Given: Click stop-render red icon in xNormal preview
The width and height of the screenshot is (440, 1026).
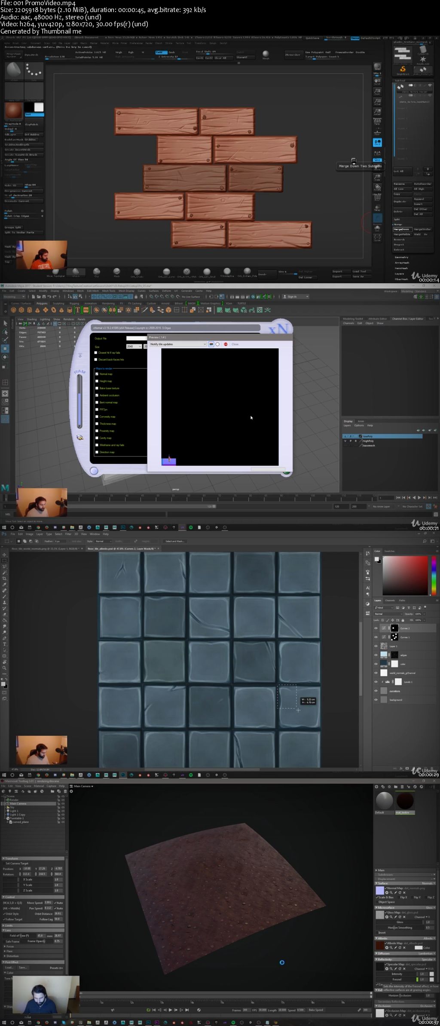Looking at the screenshot, I should (226, 344).
